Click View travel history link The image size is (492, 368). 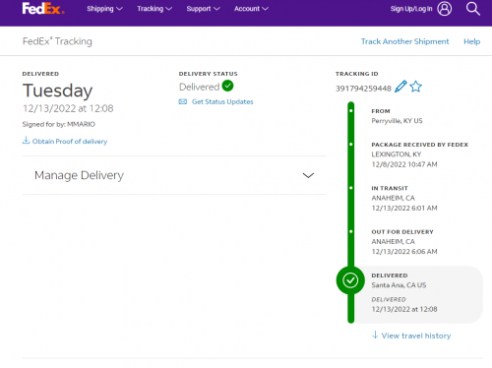tap(416, 336)
